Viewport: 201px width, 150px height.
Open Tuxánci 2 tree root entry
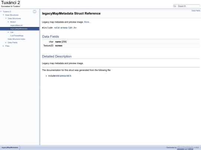[x=7, y=11]
